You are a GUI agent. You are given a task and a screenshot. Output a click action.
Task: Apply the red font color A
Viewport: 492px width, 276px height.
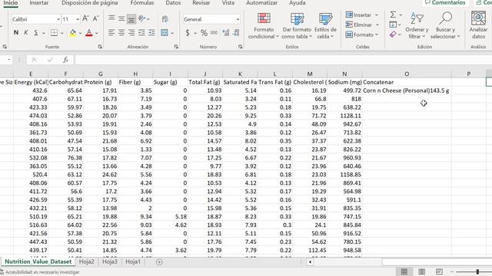click(89, 33)
